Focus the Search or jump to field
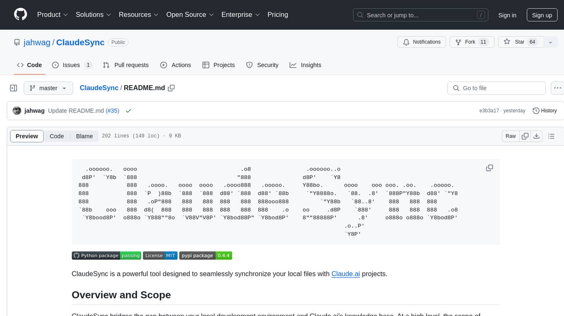Image resolution: width=564 pixels, height=316 pixels. click(x=421, y=15)
